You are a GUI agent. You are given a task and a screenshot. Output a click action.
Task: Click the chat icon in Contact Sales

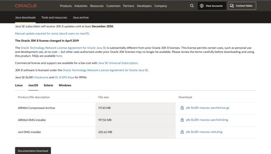coord(231,6)
